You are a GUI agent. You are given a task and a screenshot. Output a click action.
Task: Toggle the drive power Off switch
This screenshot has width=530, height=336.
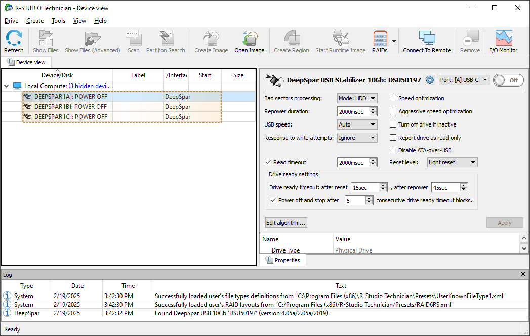(508, 80)
